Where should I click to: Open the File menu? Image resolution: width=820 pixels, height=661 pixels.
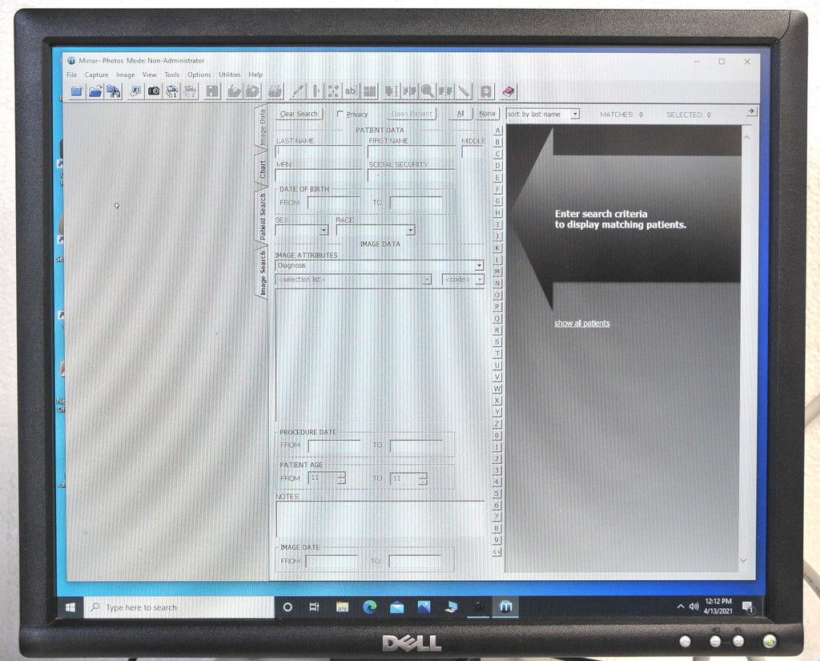pos(71,75)
